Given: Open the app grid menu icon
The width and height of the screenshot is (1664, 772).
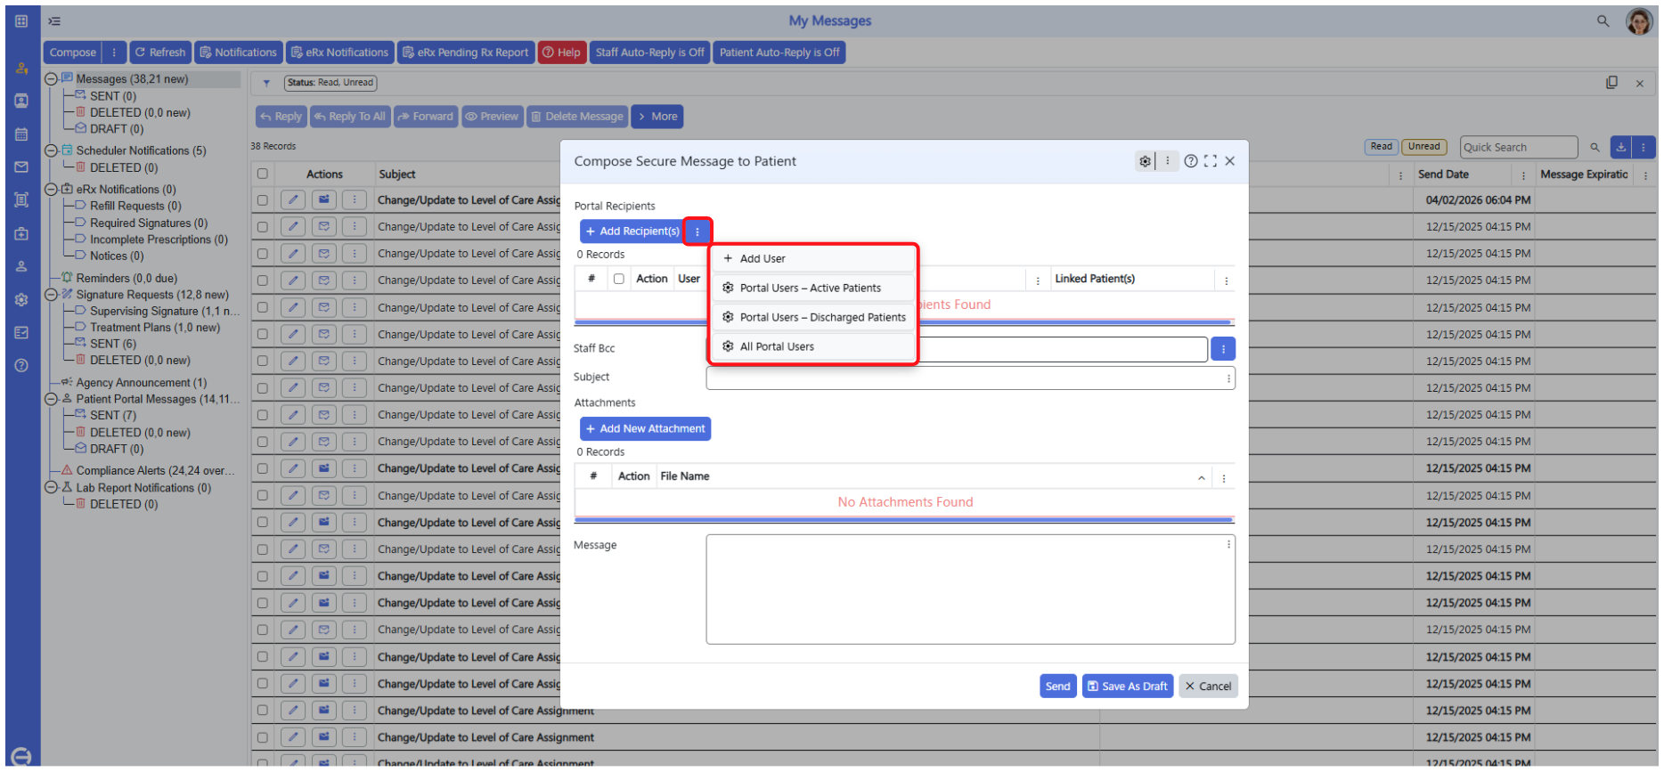Looking at the screenshot, I should pos(21,20).
